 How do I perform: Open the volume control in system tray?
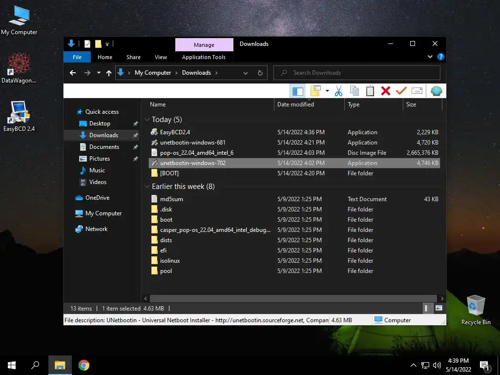[x=437, y=365]
